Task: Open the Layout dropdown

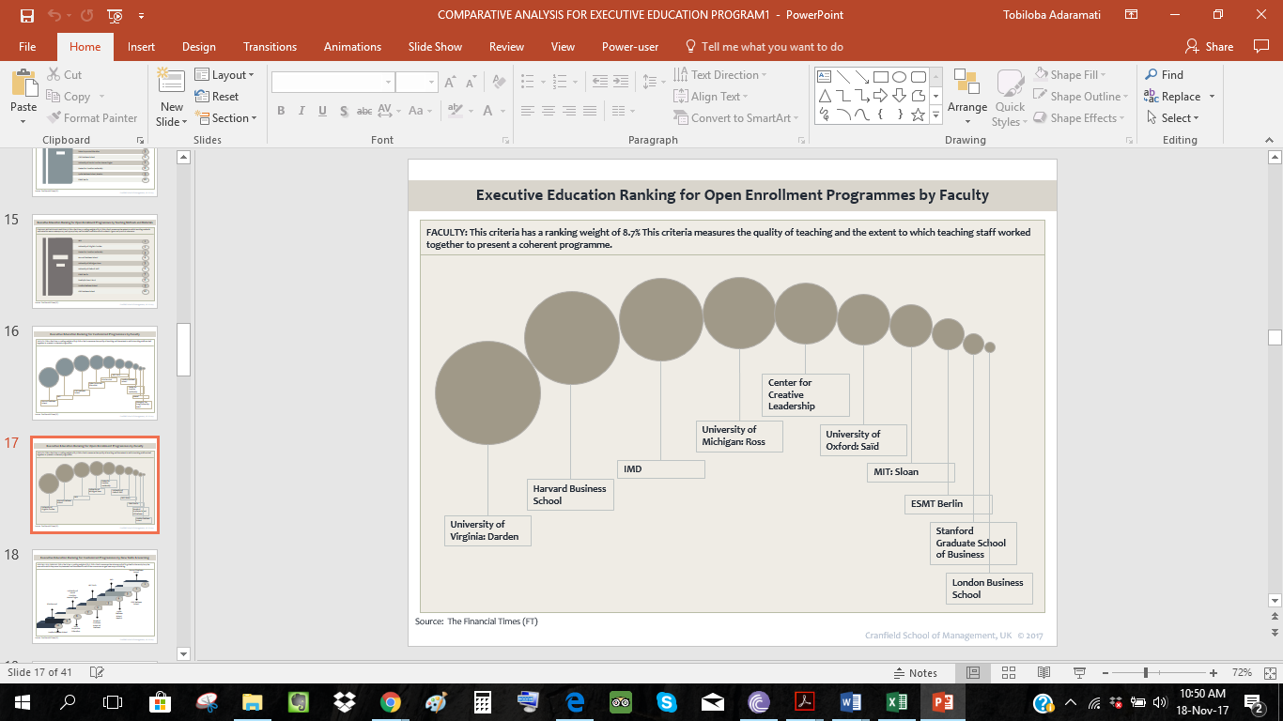Action: [224, 75]
